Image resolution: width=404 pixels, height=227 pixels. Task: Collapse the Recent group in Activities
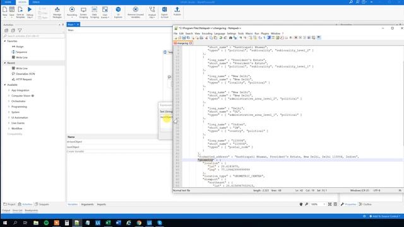[5, 63]
